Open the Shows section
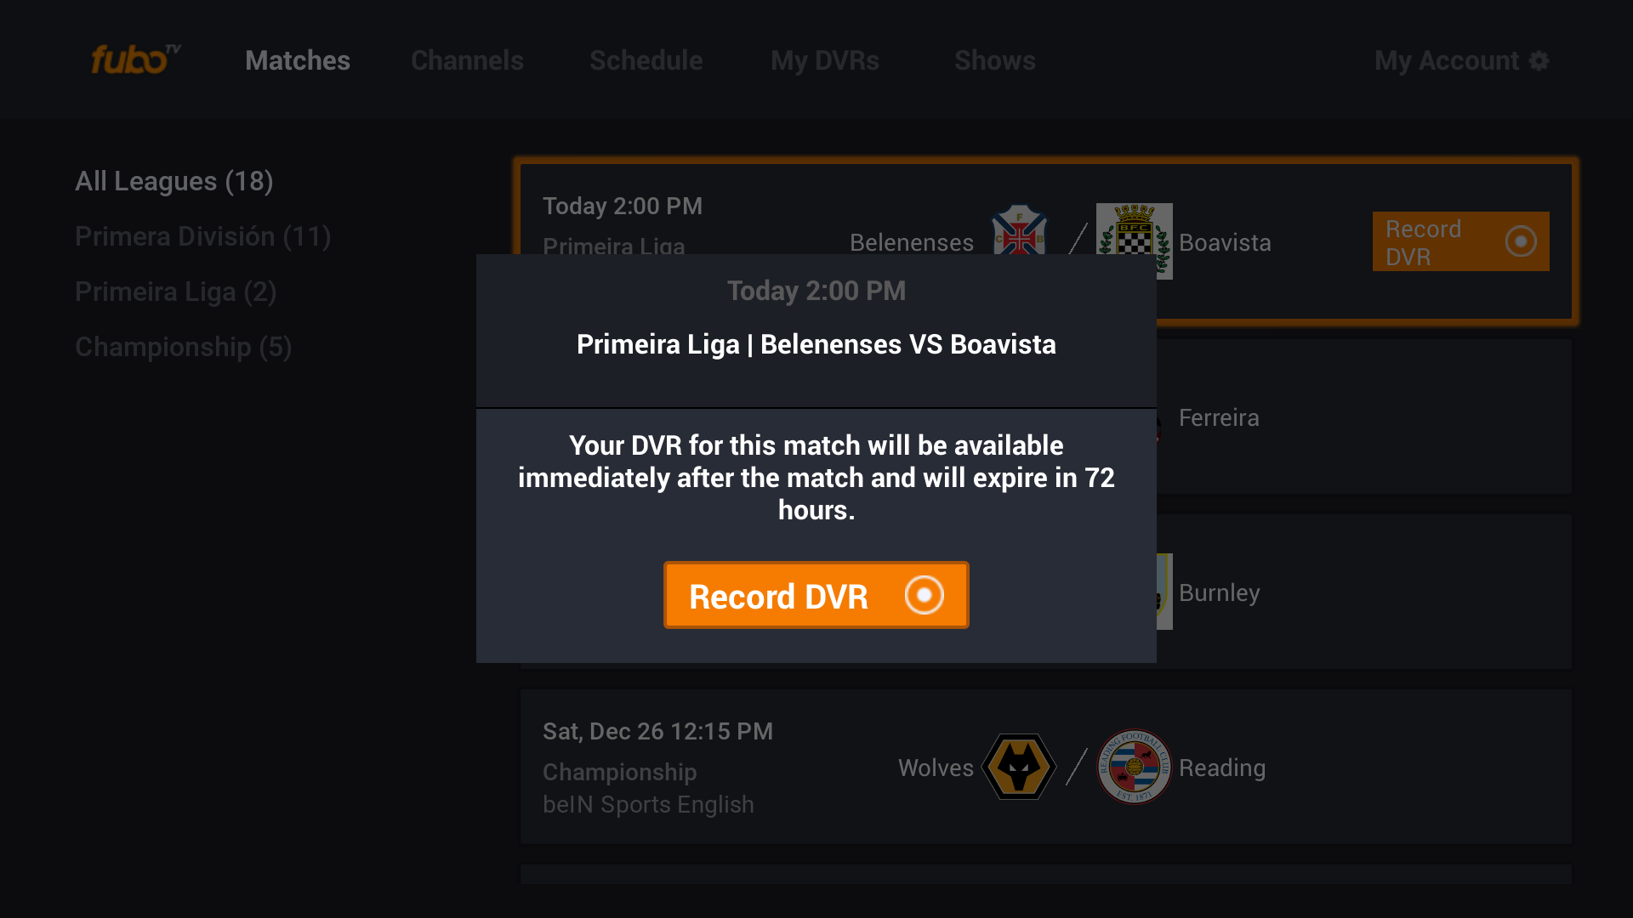 (995, 60)
